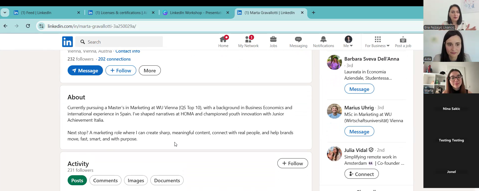Image resolution: width=479 pixels, height=191 pixels.
Task: Click the browser forward arrow
Action: point(17,26)
